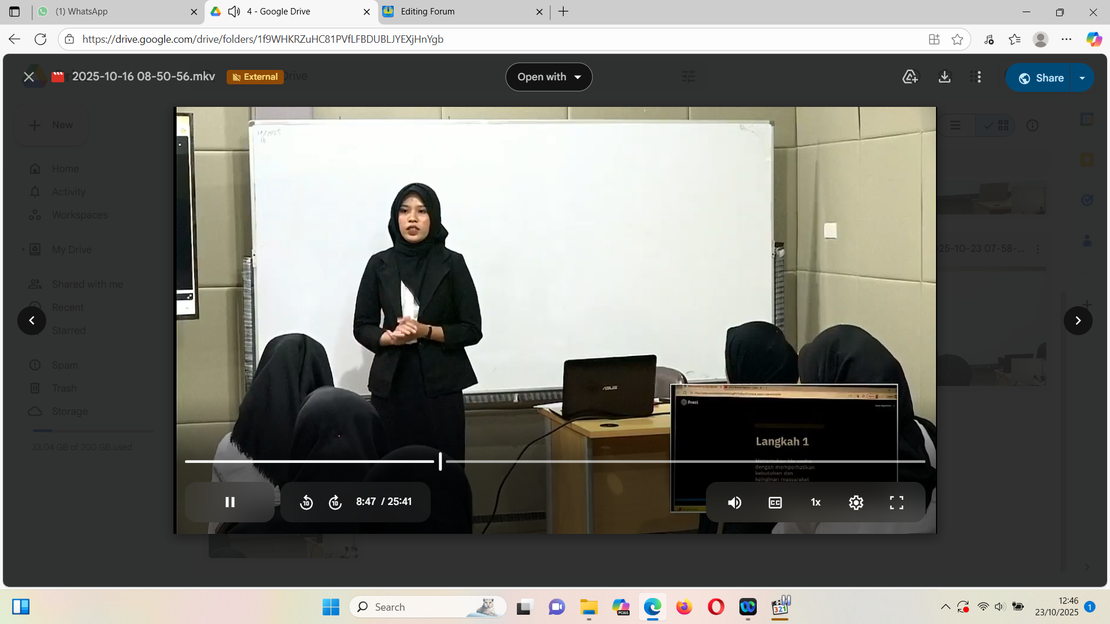Download the mkv video file
This screenshot has height=624, width=1110.
944,77
